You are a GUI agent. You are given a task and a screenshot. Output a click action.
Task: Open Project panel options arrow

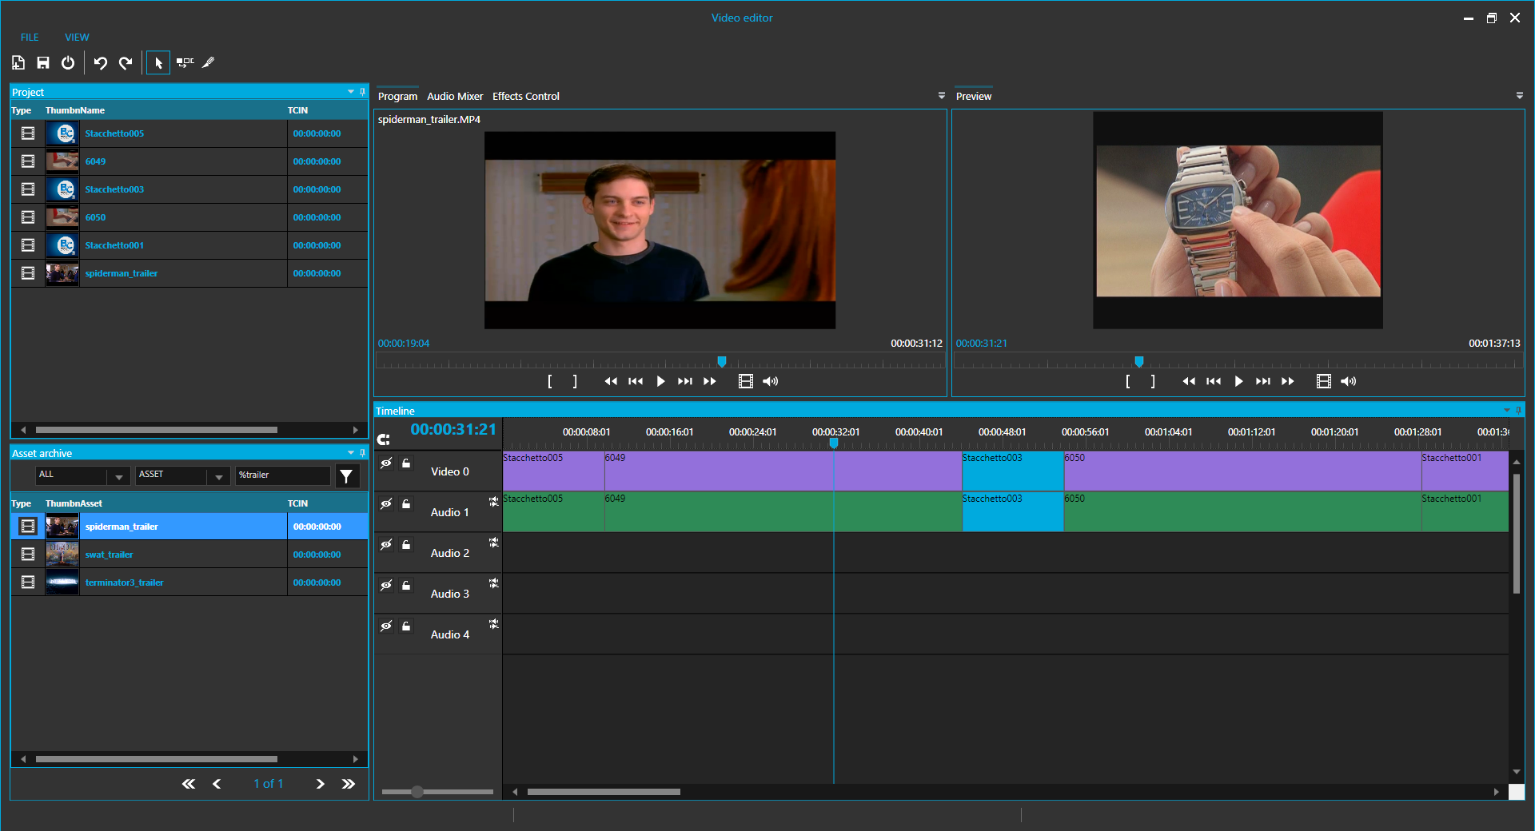click(350, 92)
